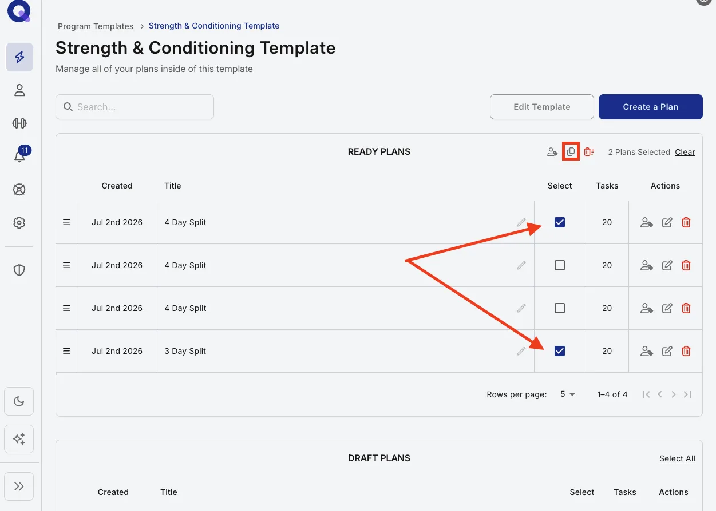Jump to the last page of Ready Plans

pos(687,394)
